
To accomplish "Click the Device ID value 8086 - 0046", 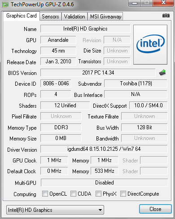I will 56,83.
